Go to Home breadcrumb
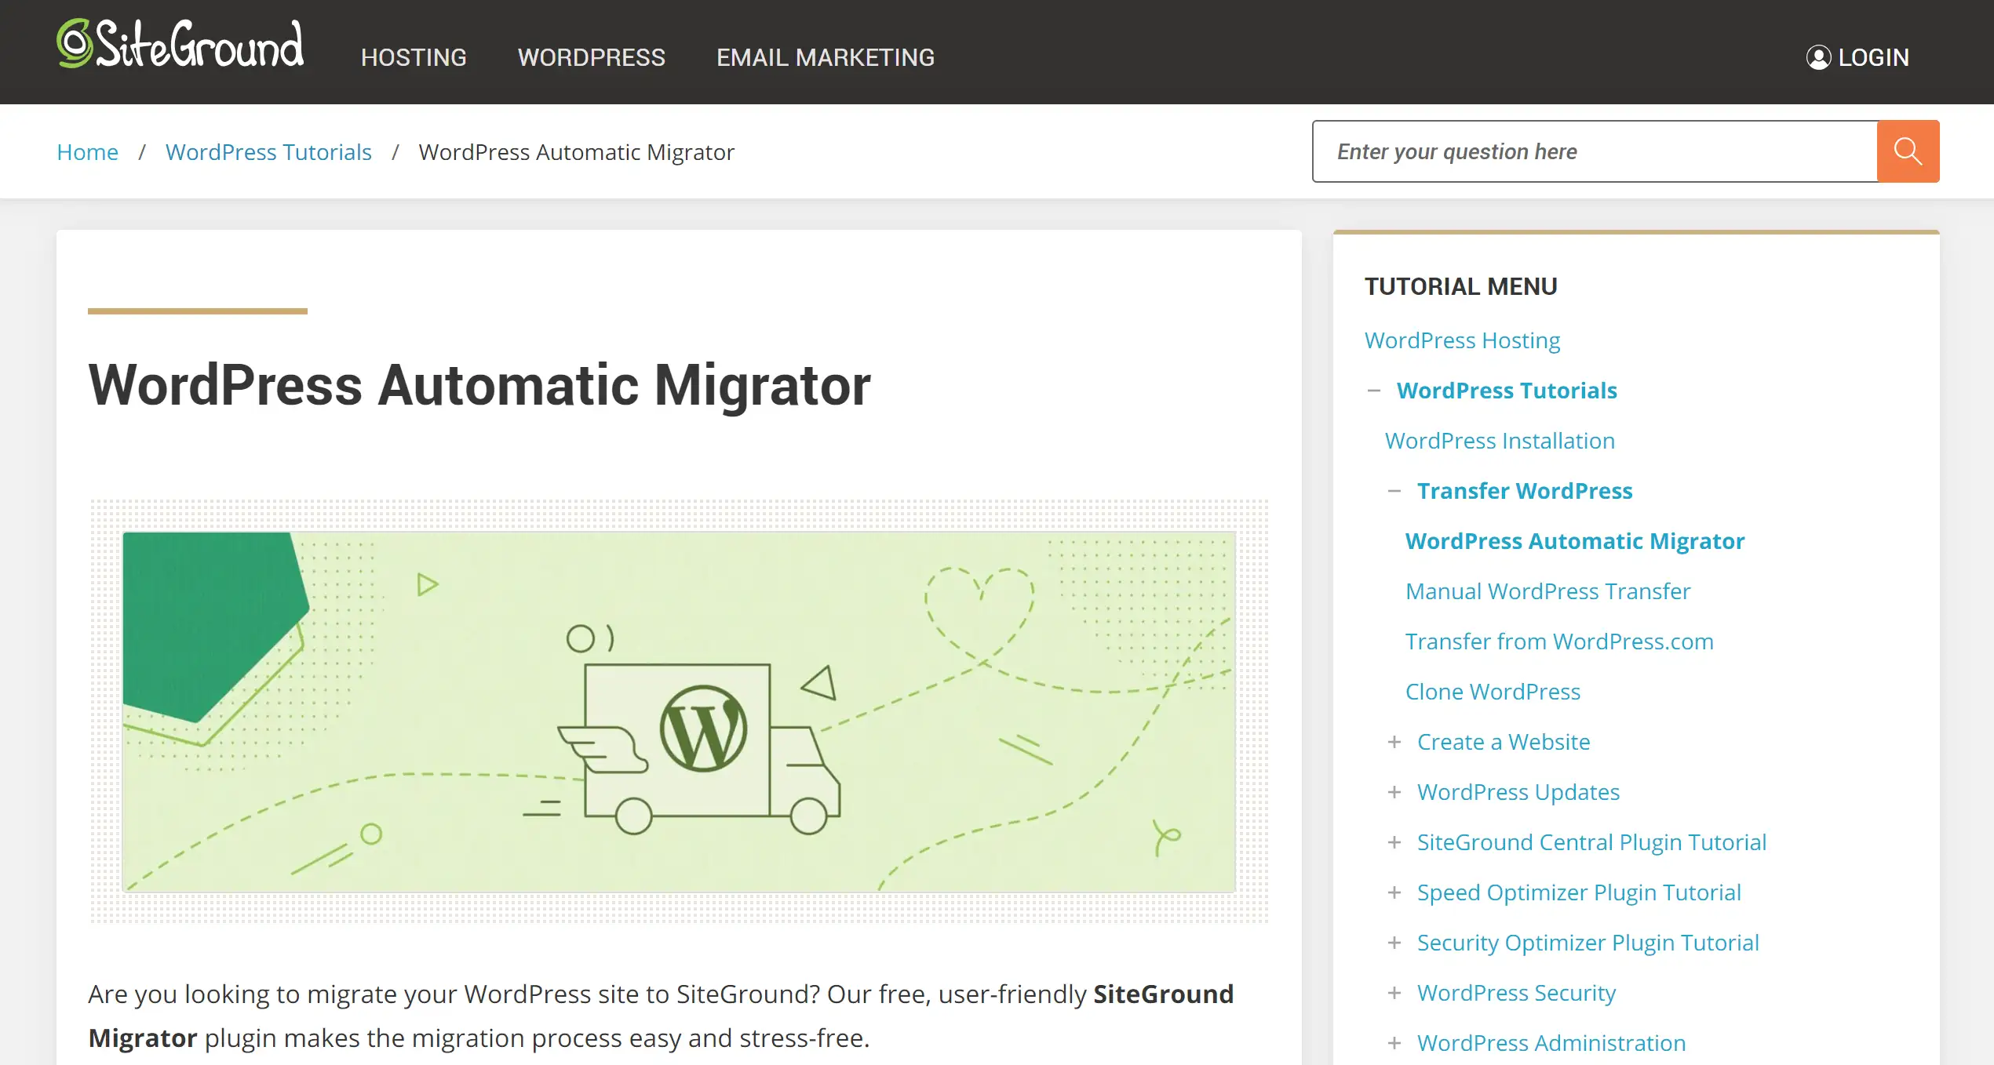The image size is (1994, 1065). (x=87, y=152)
